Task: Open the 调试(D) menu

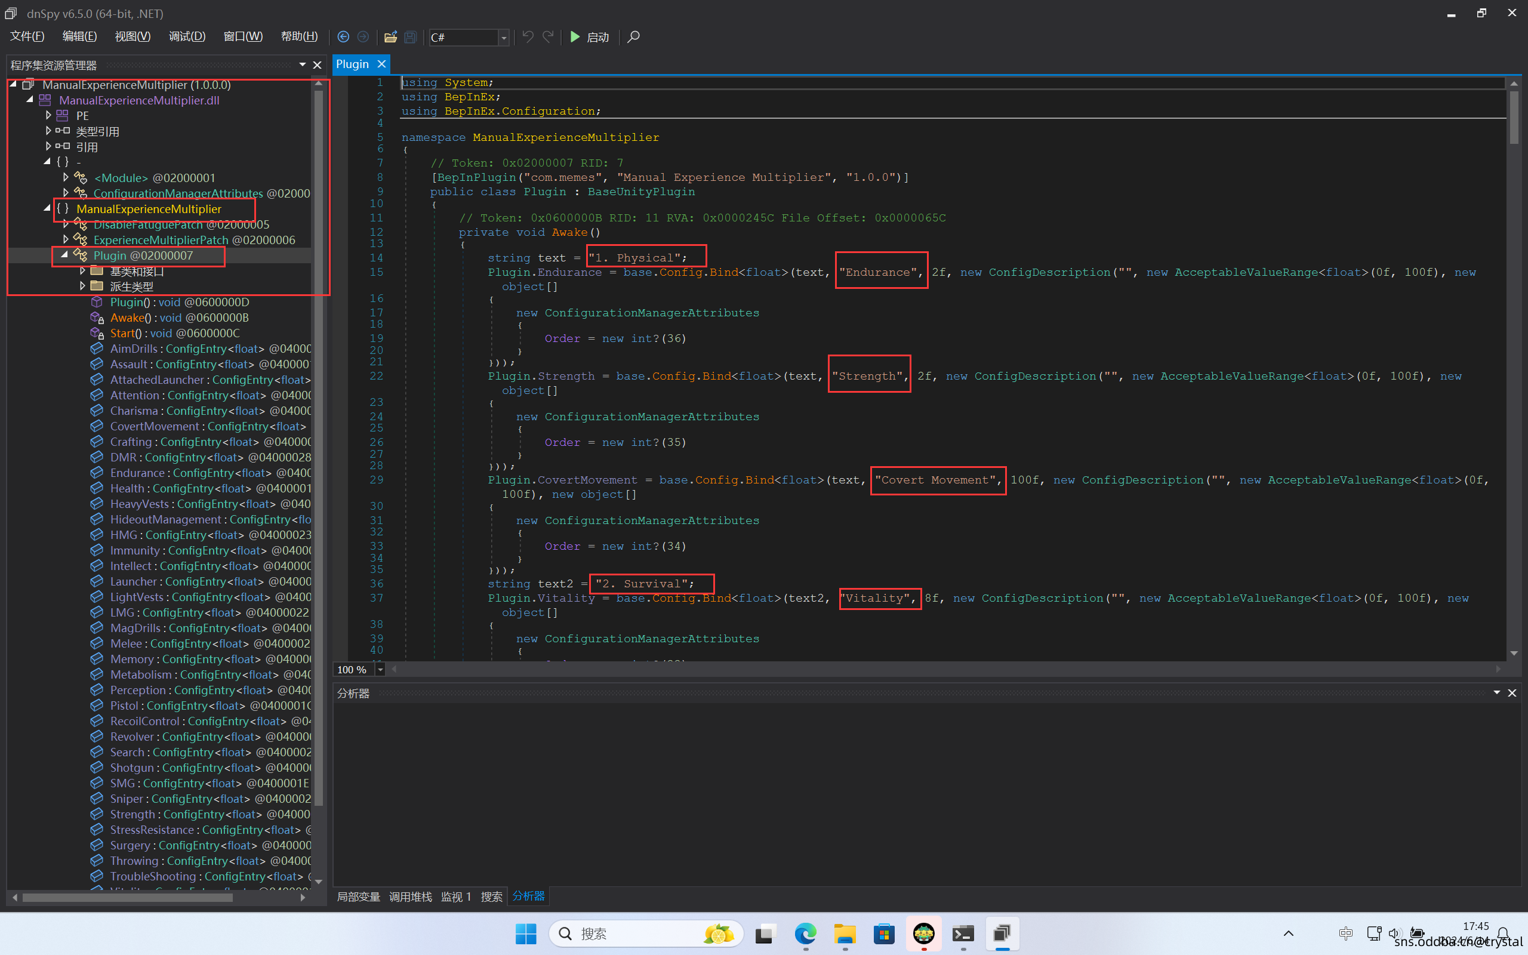Action: point(187,36)
